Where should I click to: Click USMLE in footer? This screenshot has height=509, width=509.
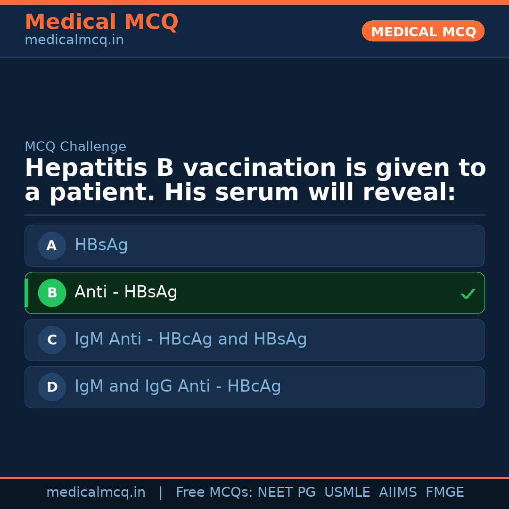[347, 493]
